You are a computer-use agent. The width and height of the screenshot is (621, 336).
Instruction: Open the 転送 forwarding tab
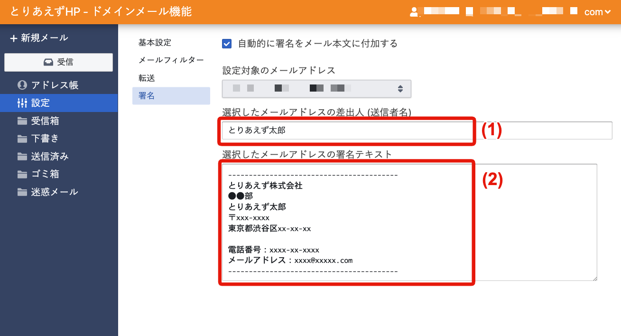click(147, 78)
